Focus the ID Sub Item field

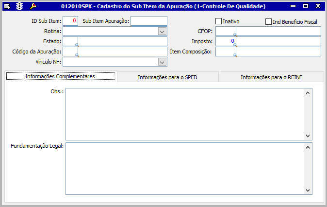coord(70,21)
